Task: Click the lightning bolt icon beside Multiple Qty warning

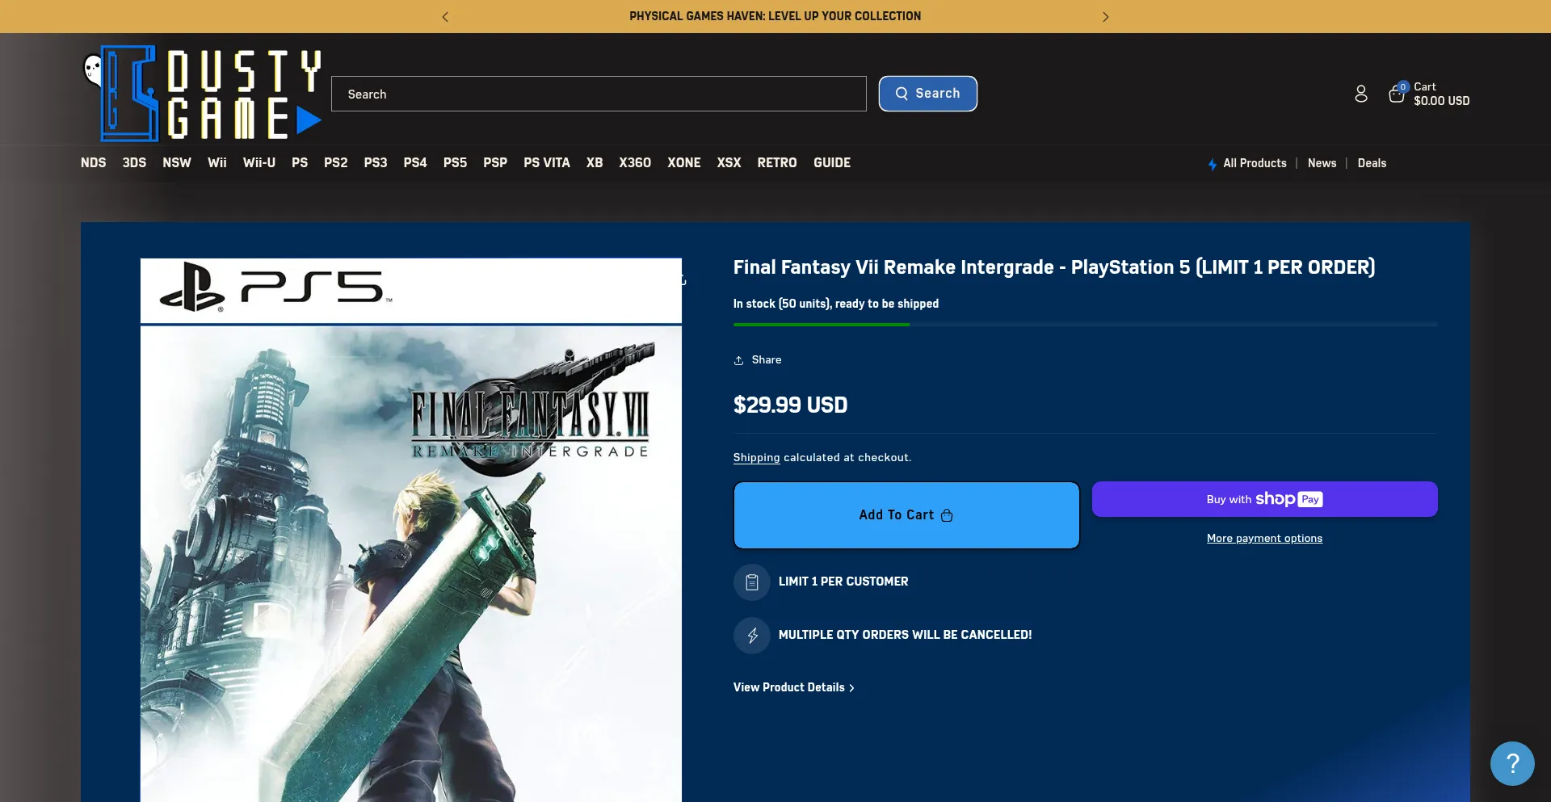Action: tap(751, 636)
